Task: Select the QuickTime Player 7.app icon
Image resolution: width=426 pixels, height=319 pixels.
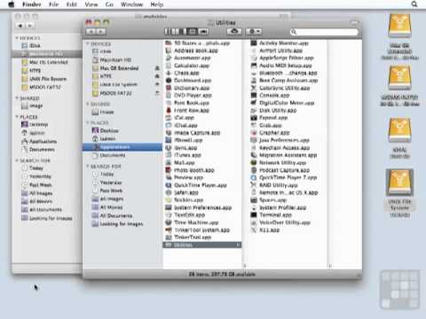Action: click(x=254, y=177)
